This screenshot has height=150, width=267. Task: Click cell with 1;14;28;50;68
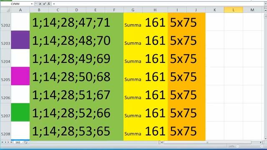(x=77, y=76)
